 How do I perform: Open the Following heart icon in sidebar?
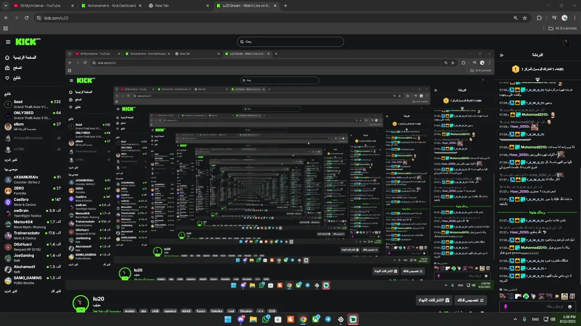click(7, 78)
